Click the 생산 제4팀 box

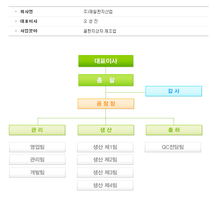[x=105, y=186]
